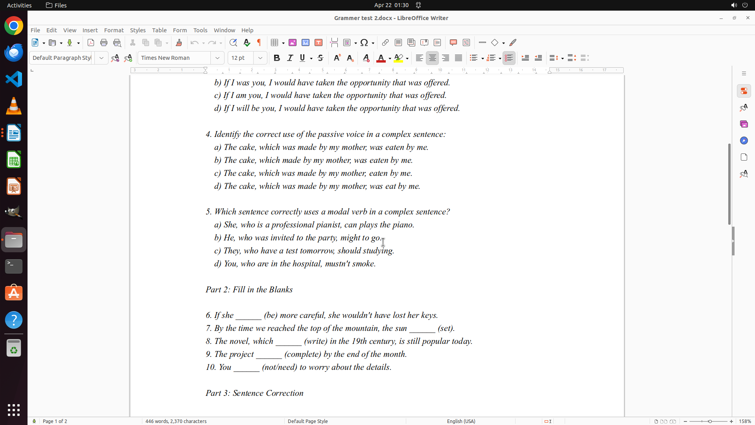The image size is (755, 425).
Task: Click English (USA) language in status bar
Action: pos(461,421)
